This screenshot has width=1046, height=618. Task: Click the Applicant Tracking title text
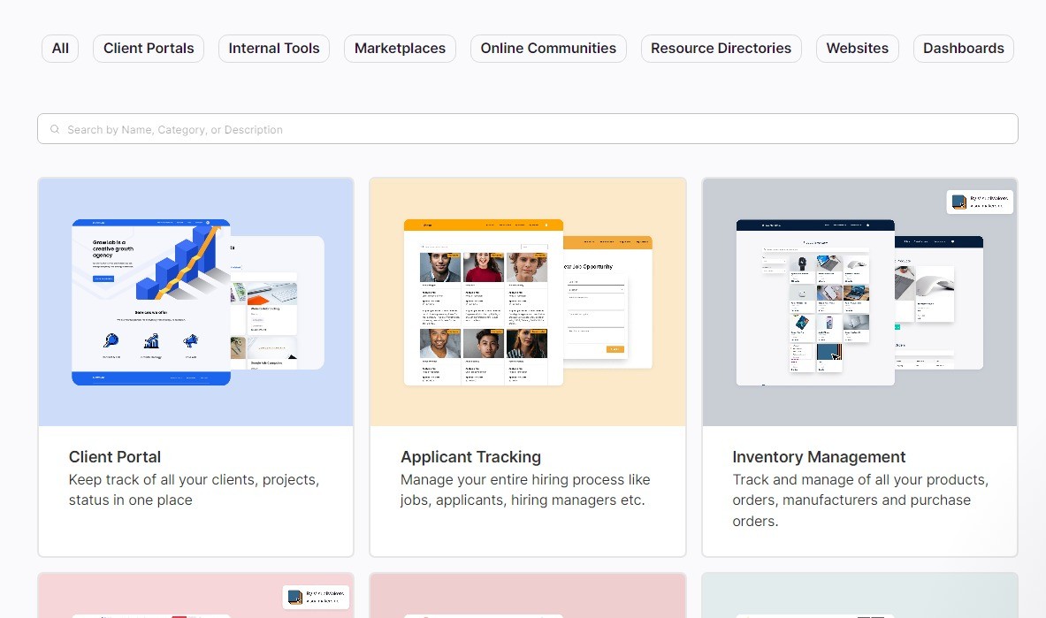tap(470, 457)
